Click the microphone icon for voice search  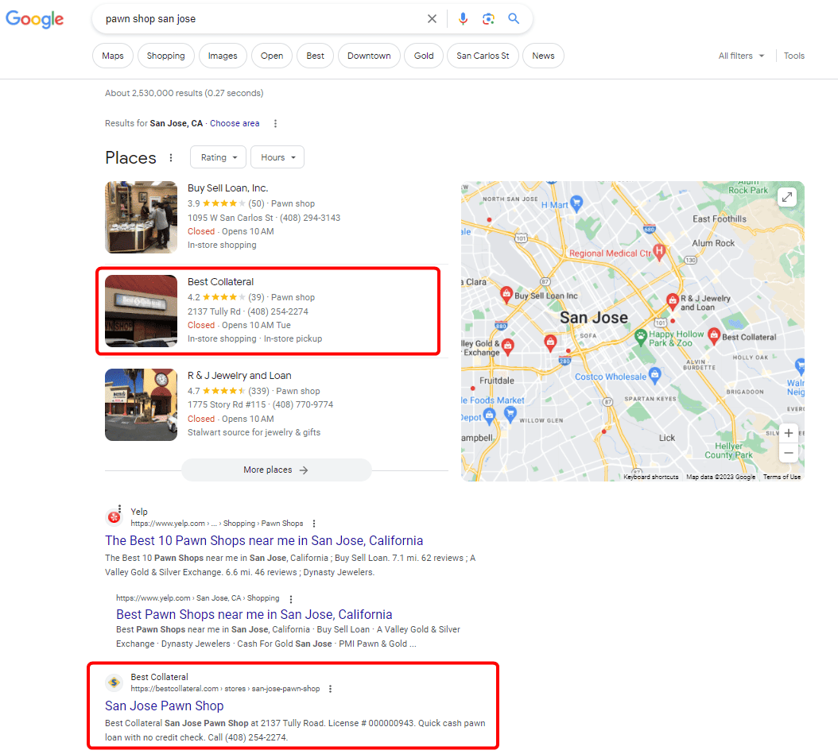464,18
